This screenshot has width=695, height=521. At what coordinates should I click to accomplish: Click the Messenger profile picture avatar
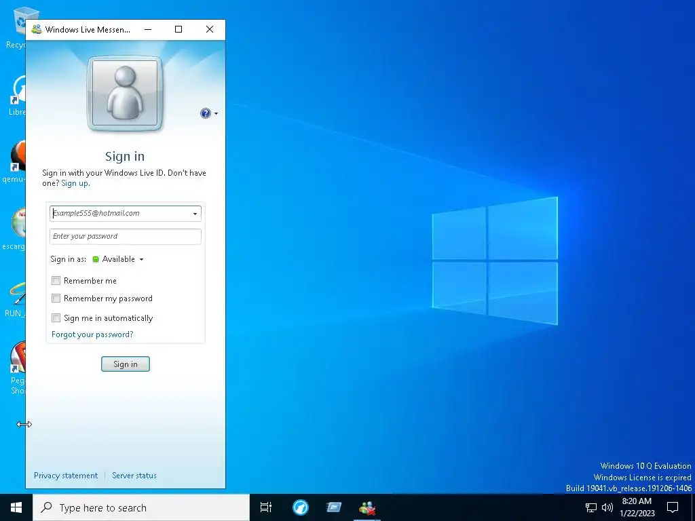click(125, 94)
